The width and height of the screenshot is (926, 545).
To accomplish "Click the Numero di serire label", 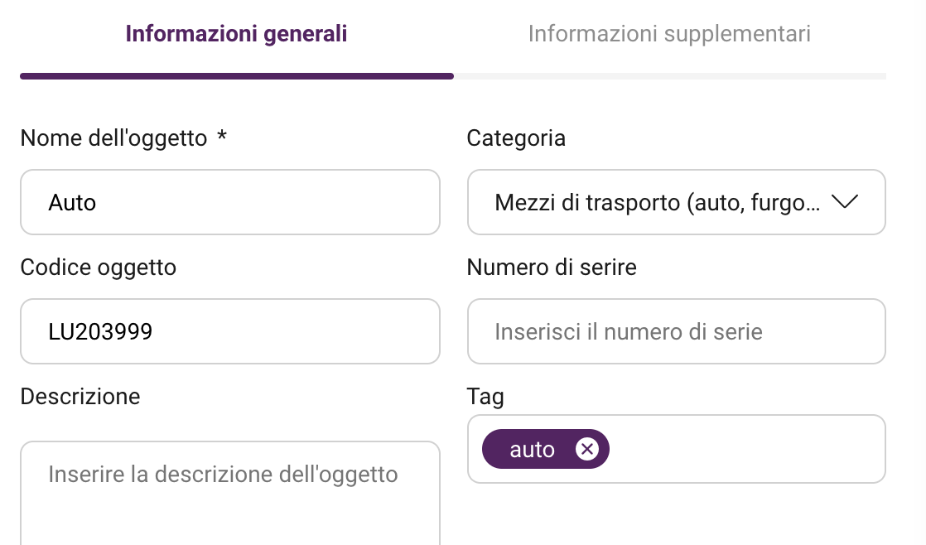I will 552,268.
